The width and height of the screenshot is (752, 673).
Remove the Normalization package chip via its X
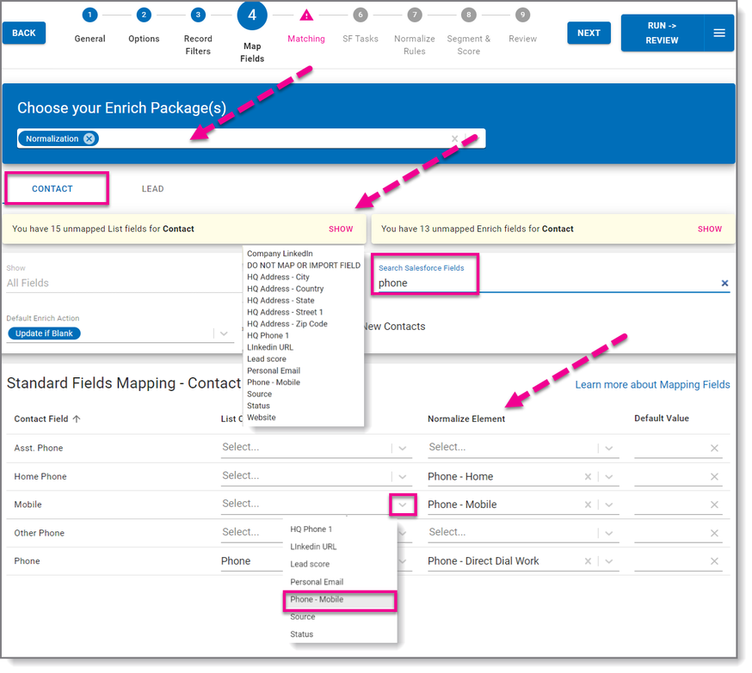tap(89, 138)
